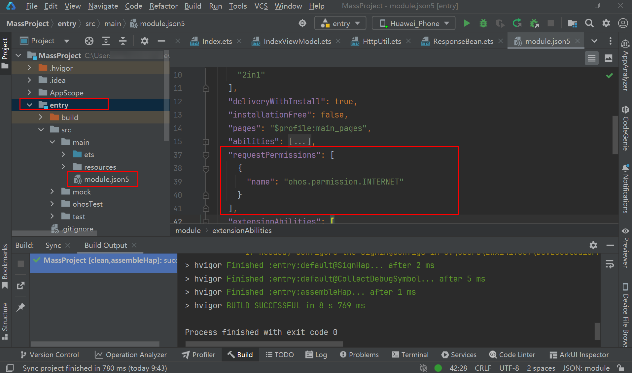Click the green Run button in toolbar

(x=467, y=23)
